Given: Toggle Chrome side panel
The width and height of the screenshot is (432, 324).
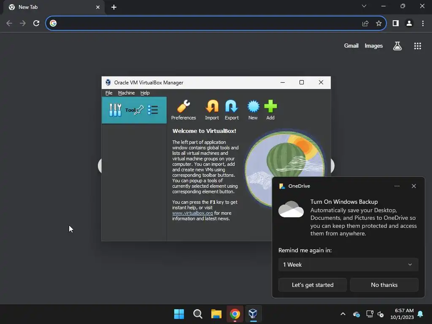Looking at the screenshot, I should (396, 23).
